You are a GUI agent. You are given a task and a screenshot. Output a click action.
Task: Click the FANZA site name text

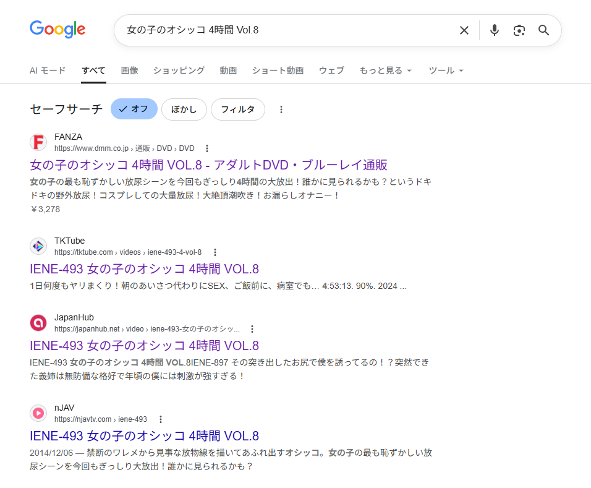[x=68, y=137]
